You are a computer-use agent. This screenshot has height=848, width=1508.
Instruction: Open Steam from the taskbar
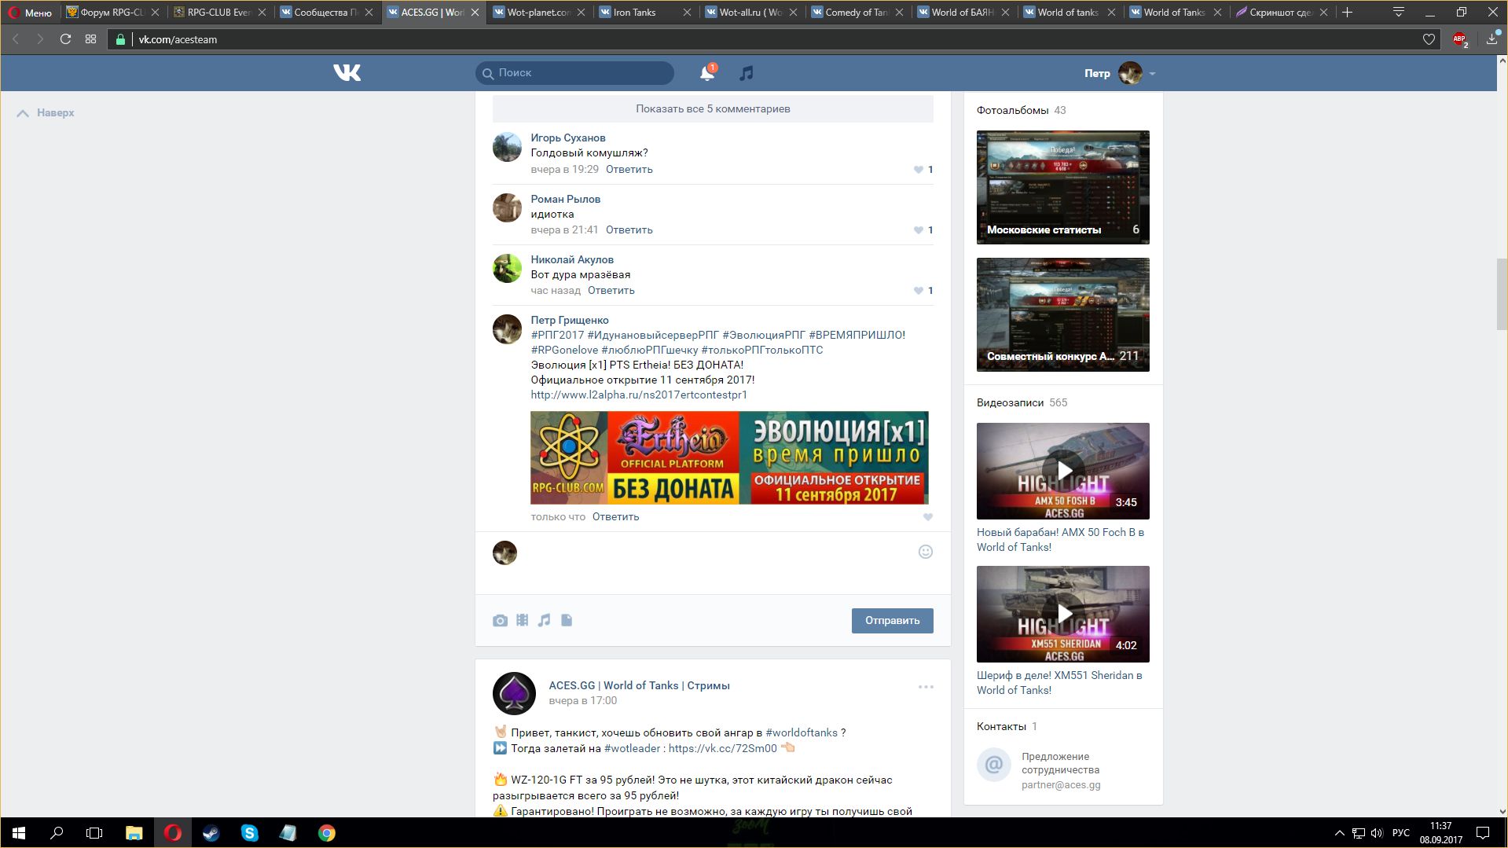[211, 833]
